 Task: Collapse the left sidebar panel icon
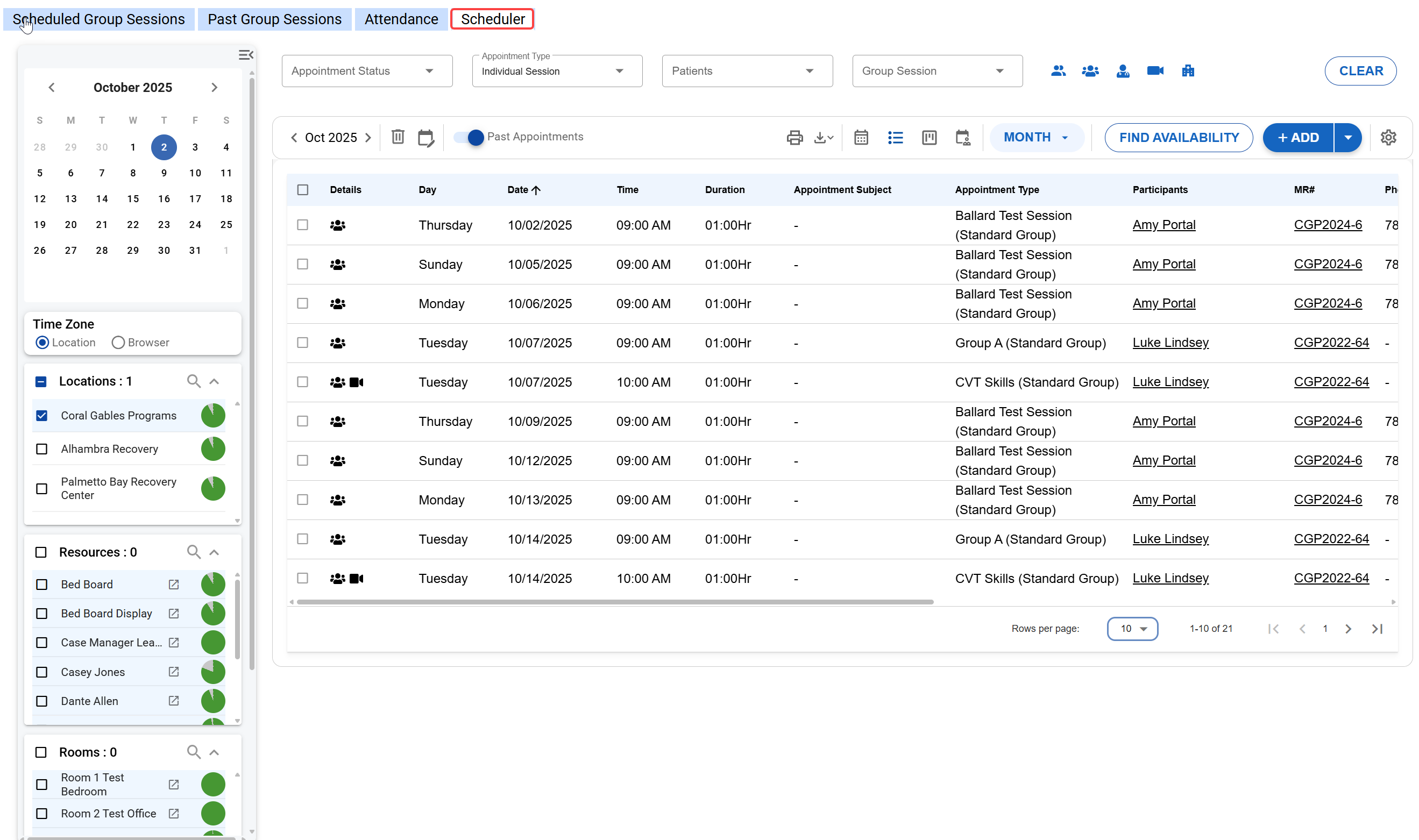tap(246, 55)
